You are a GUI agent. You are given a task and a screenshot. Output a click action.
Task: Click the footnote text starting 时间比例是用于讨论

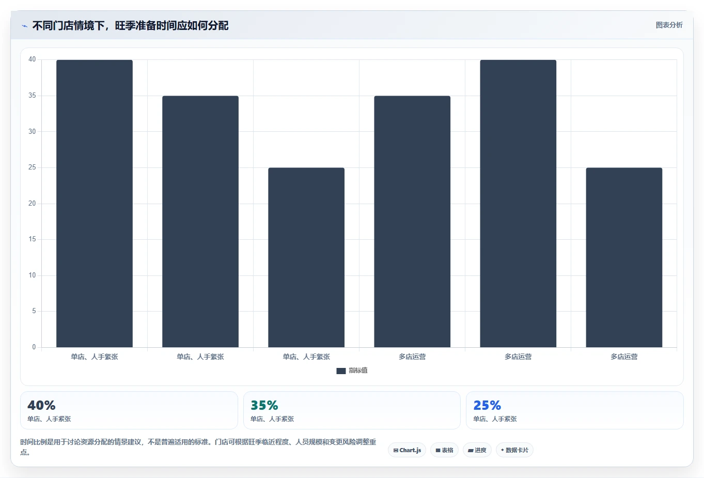coord(198,447)
